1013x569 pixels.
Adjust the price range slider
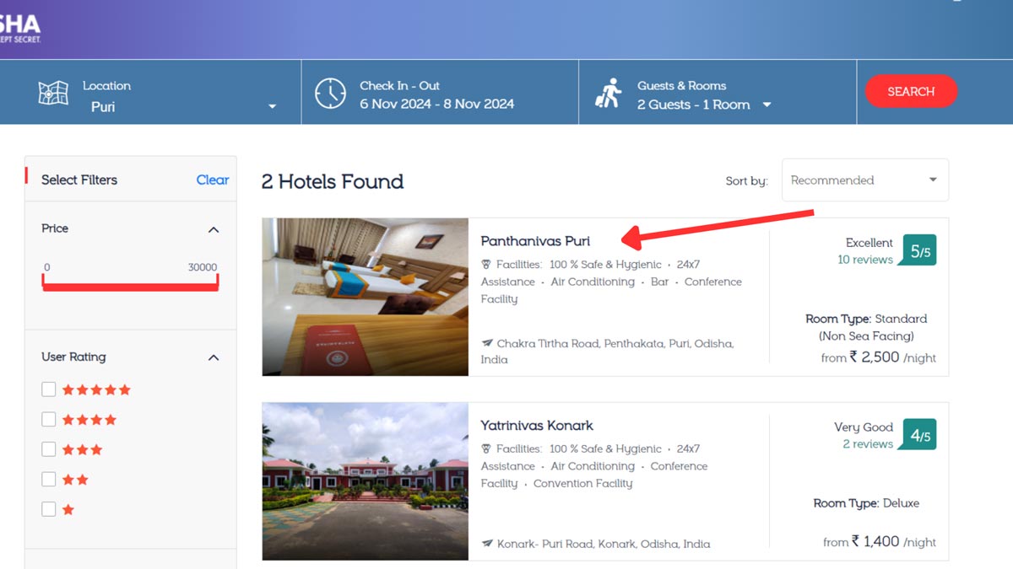pos(130,287)
